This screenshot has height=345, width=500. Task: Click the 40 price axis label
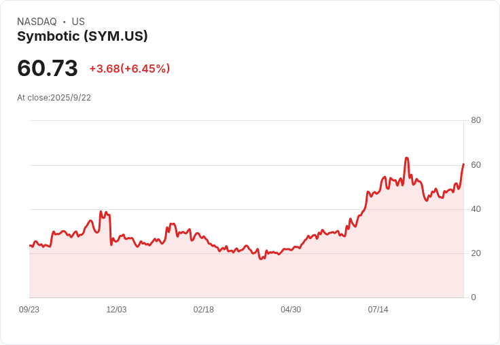tap(476, 209)
